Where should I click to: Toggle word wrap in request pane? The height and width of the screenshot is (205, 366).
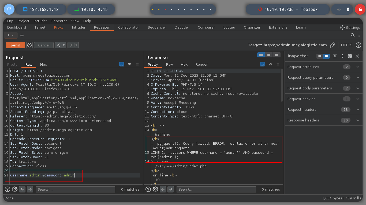[122, 64]
